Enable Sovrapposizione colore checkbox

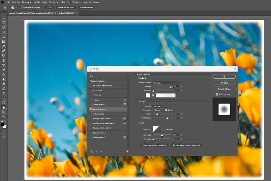tap(91, 119)
